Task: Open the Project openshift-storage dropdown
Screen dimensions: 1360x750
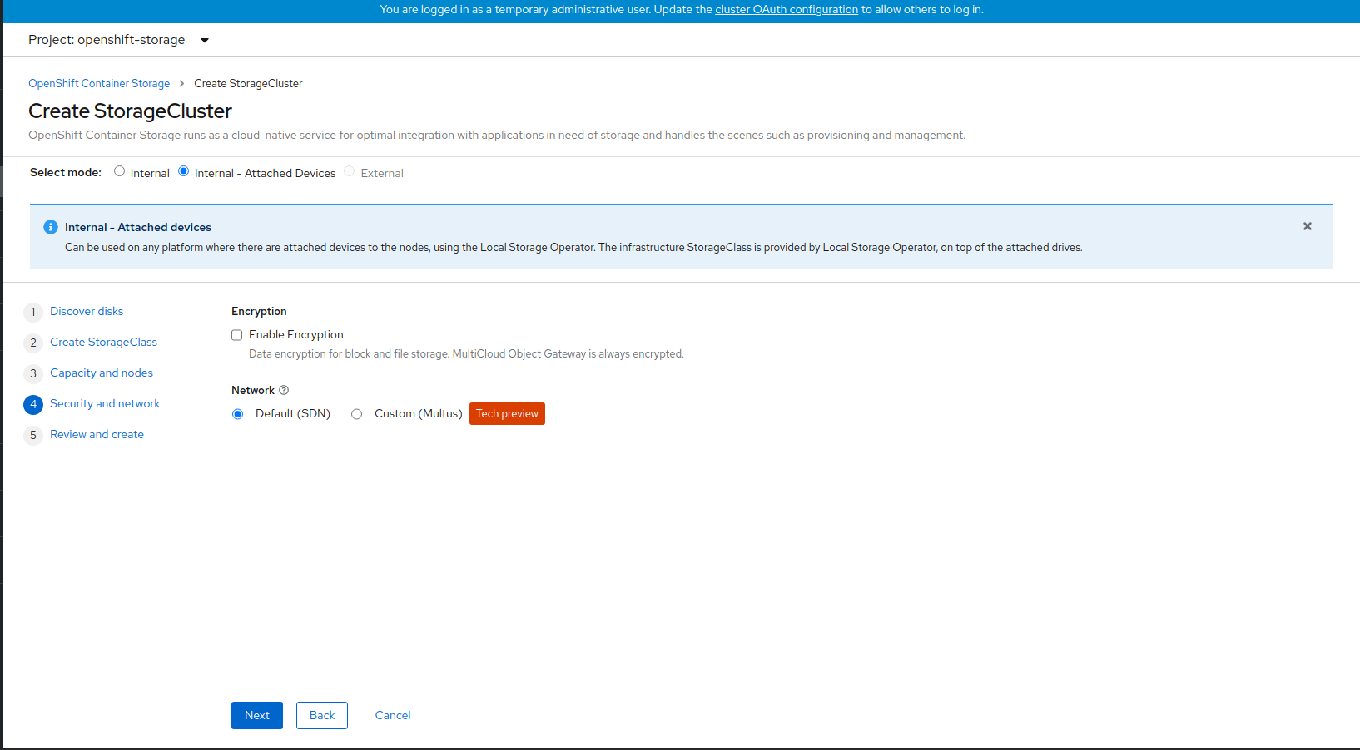Action: click(x=118, y=40)
